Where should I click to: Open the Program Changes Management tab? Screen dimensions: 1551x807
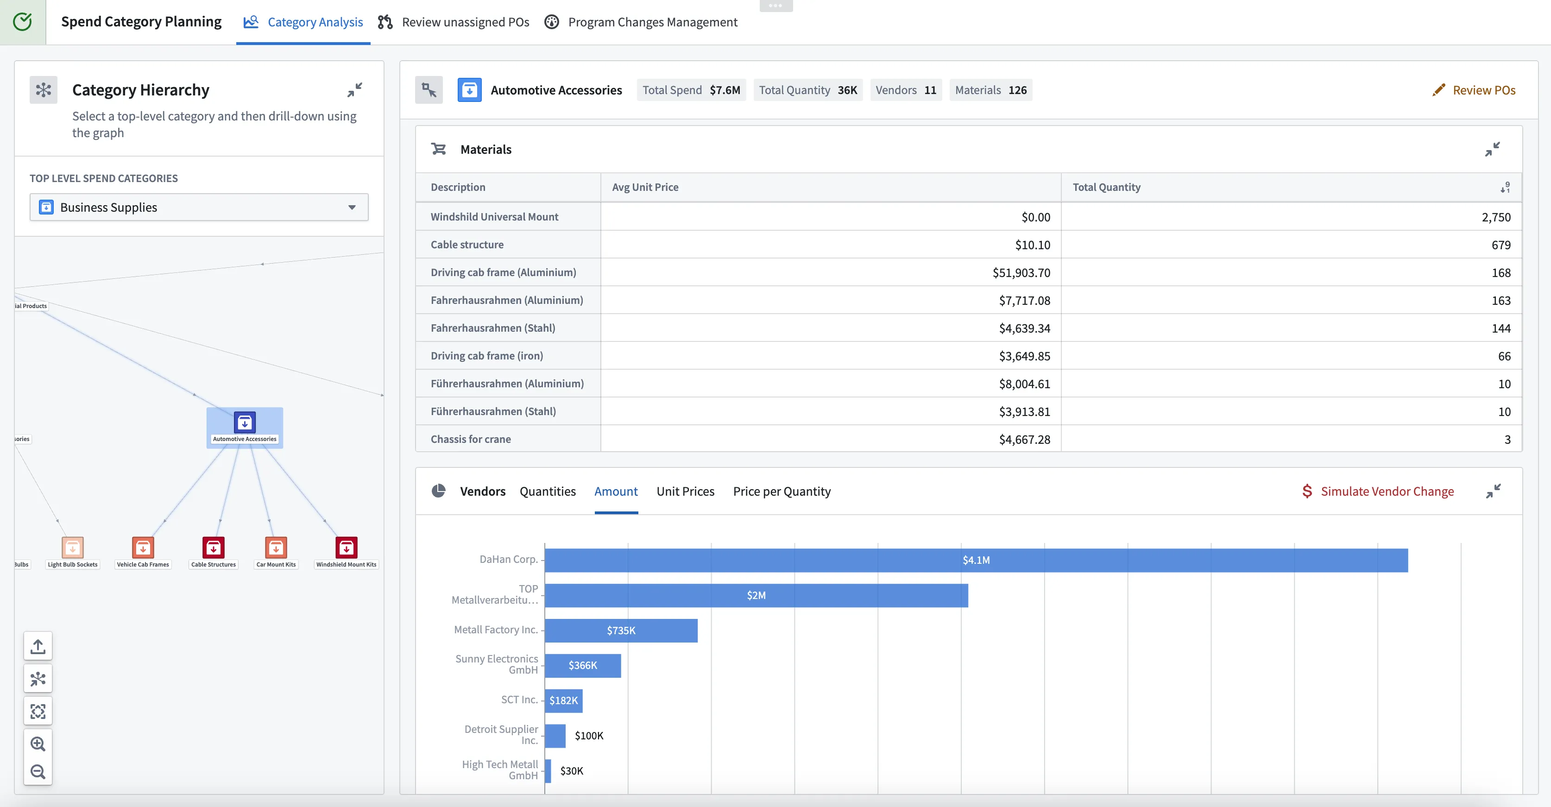point(641,22)
